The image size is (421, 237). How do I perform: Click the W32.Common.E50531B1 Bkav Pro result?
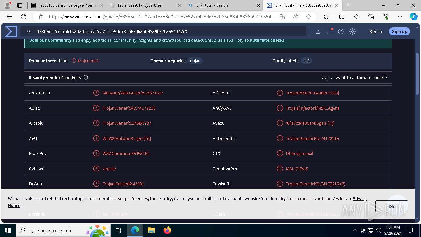(126, 154)
